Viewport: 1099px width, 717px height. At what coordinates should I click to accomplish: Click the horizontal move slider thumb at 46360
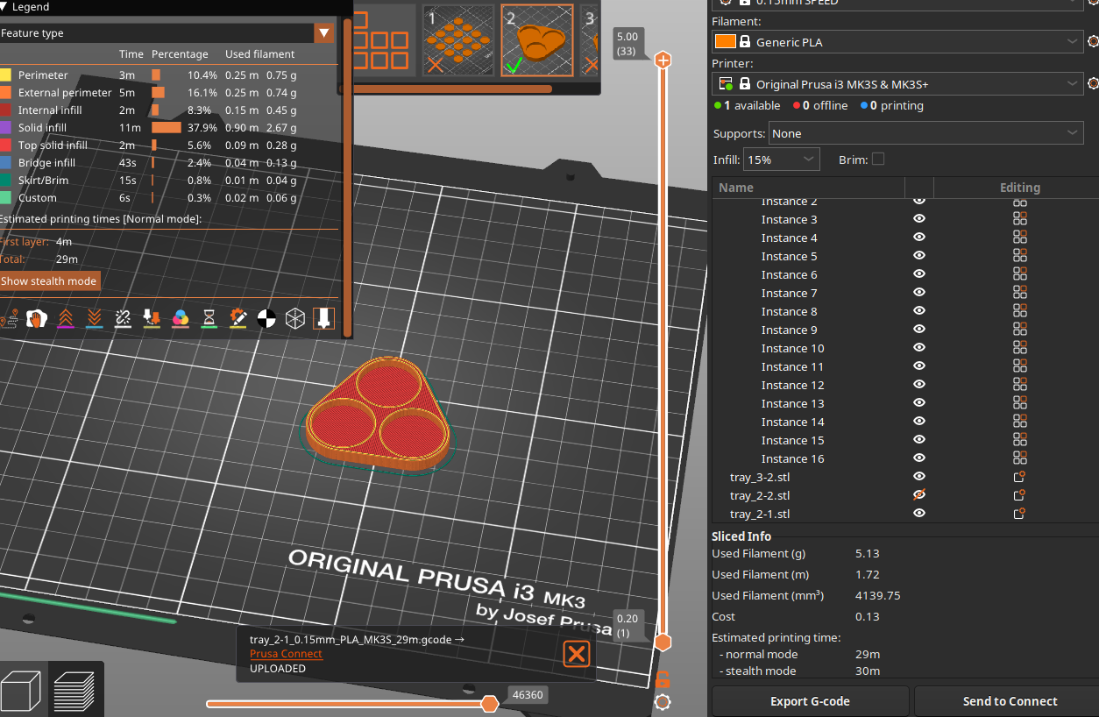[x=490, y=704]
